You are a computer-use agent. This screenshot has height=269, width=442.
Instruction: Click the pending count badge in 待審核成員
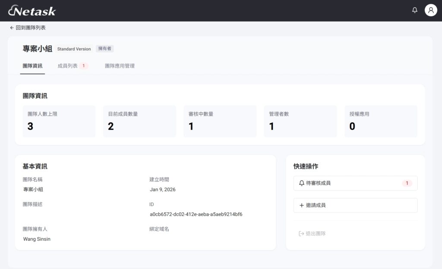tap(407, 183)
